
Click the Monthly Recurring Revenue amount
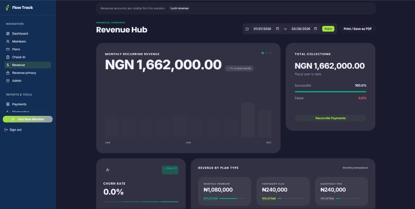(x=163, y=65)
